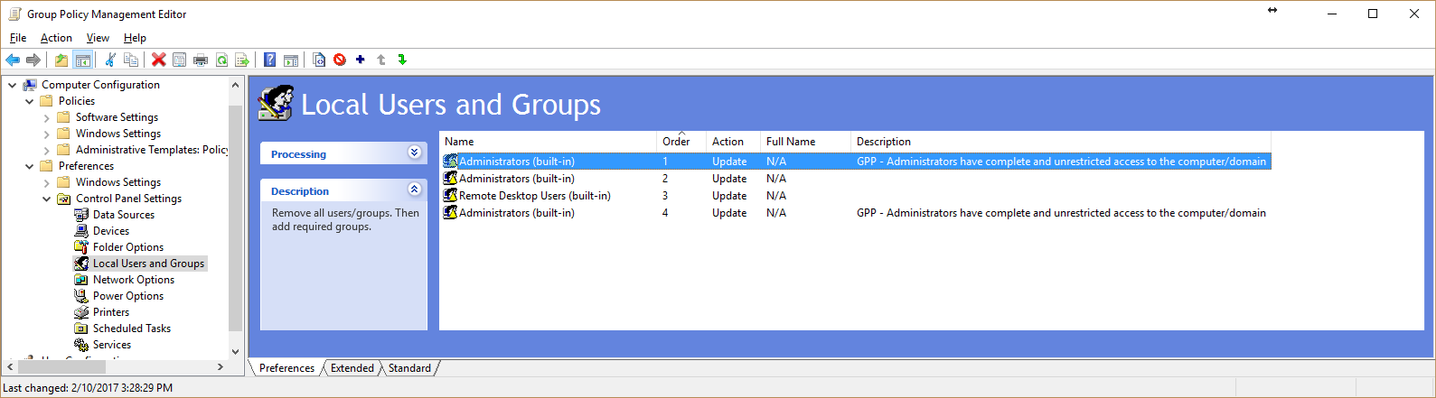This screenshot has height=398, width=1436.
Task: Expand Windows Settings under Policies
Action: click(47, 134)
